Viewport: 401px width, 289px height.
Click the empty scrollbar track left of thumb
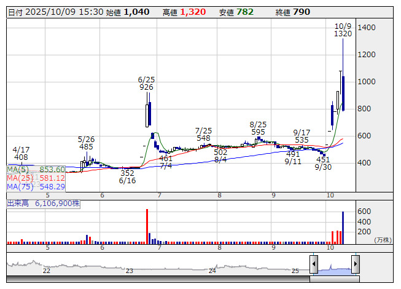pos(154,279)
